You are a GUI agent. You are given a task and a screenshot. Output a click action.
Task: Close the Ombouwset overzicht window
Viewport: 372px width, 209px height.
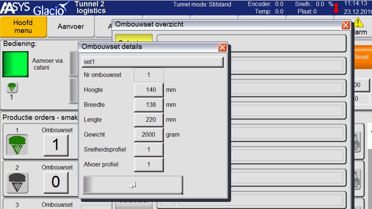coord(346,25)
